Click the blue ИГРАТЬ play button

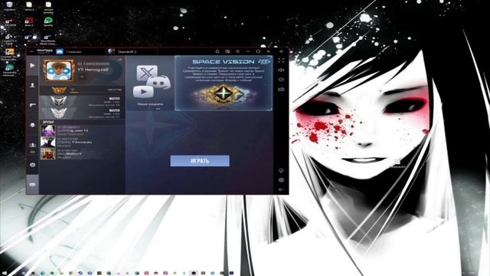[x=200, y=161]
